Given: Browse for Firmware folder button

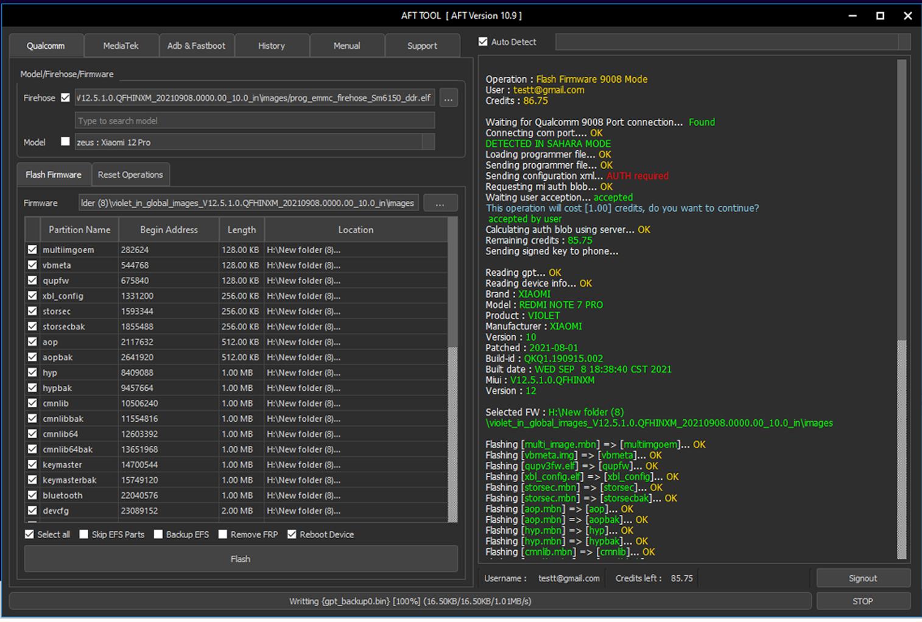Looking at the screenshot, I should 440,203.
